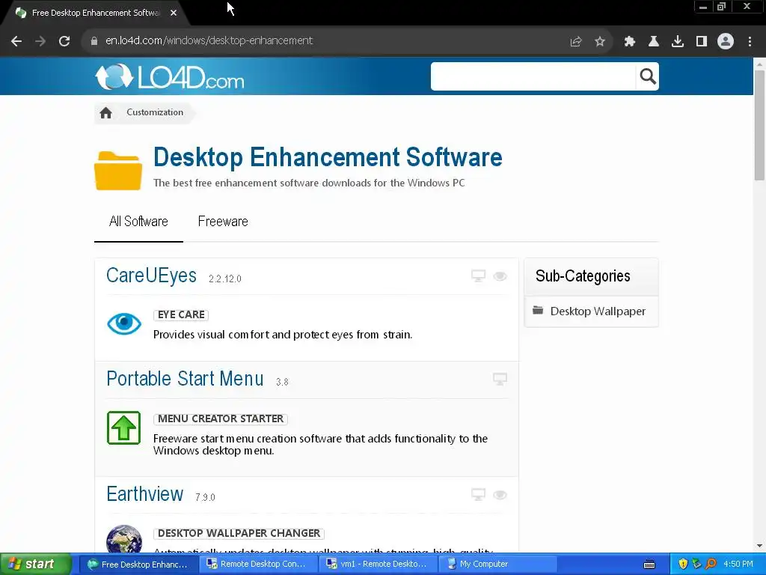Image resolution: width=766 pixels, height=575 pixels.
Task: Switch to the Freeware tab
Action: (223, 222)
